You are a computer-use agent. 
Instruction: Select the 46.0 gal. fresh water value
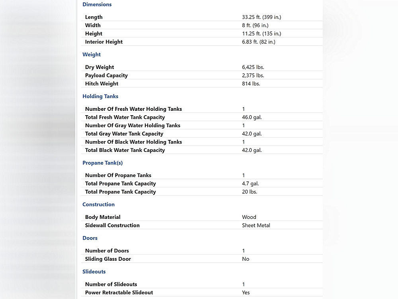[252, 117]
